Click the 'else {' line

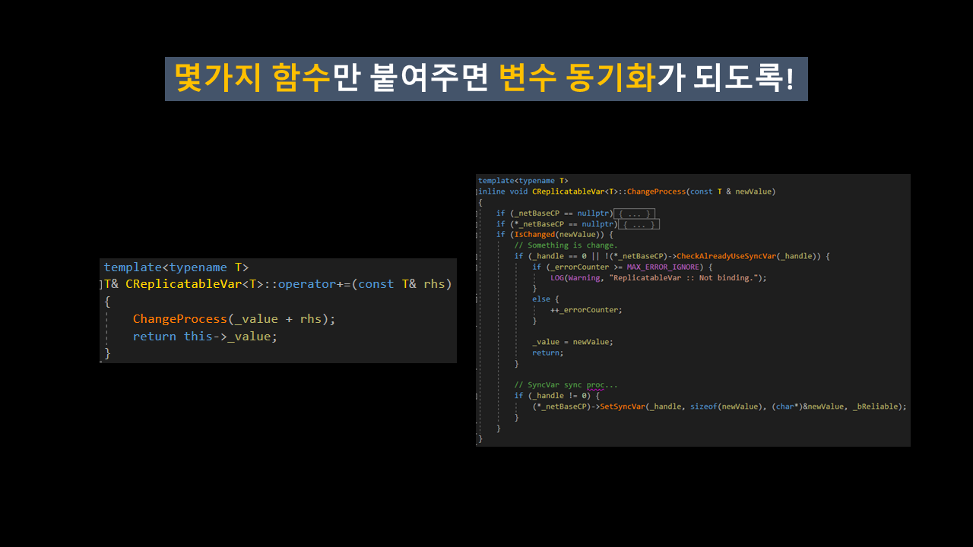(546, 299)
